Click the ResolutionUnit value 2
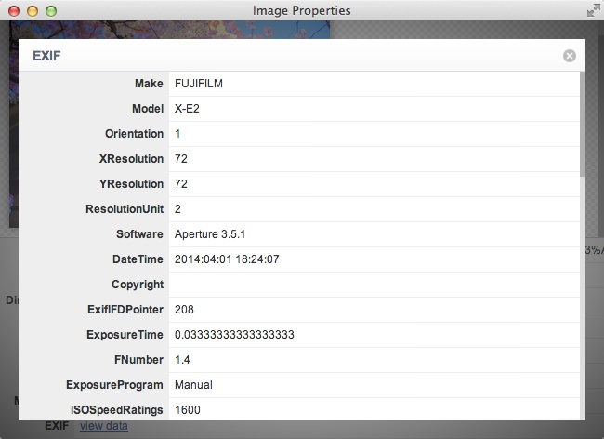Image resolution: width=604 pixels, height=439 pixels. point(177,209)
